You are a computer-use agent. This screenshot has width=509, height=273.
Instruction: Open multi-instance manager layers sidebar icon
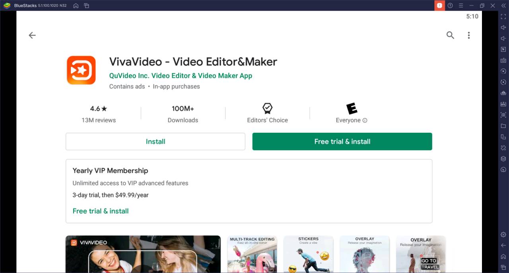click(503, 159)
